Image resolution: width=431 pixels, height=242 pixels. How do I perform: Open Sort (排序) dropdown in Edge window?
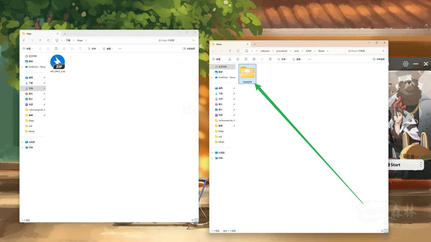[x=93, y=49]
